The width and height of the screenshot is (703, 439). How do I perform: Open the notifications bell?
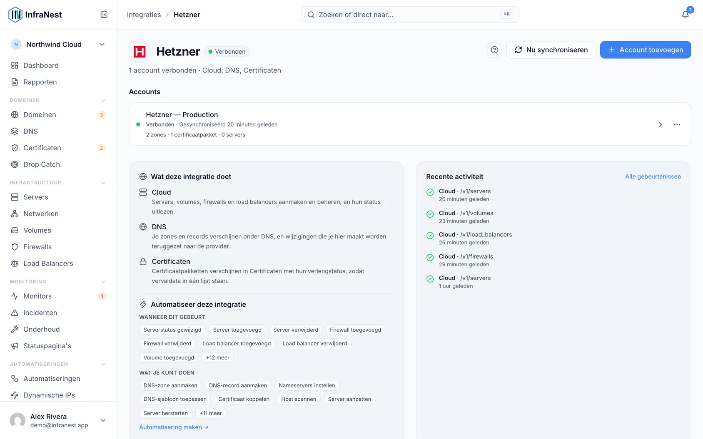(685, 15)
